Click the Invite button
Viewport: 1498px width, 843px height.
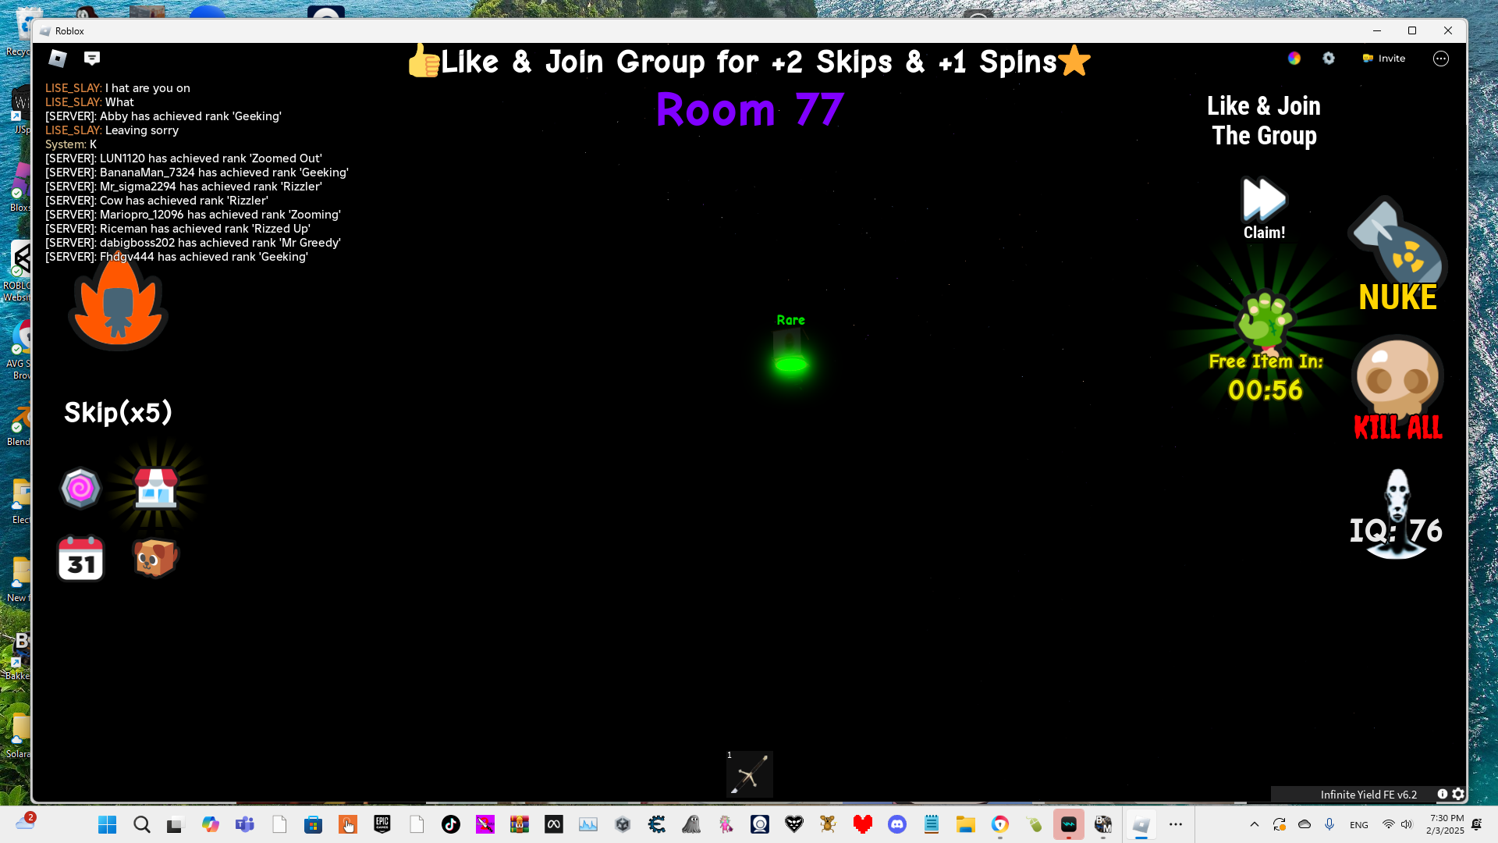point(1384,59)
